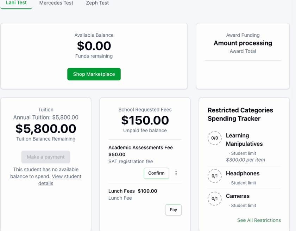This screenshot has height=231, width=296.
Task: Select the Cameras restricted category
Action: tap(238, 196)
